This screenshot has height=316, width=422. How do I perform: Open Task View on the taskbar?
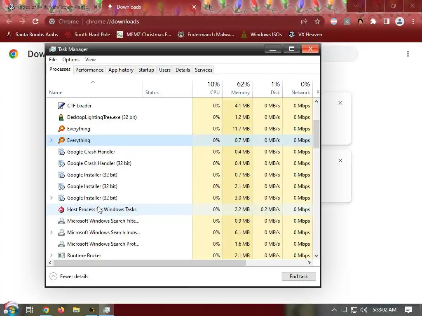tap(30, 310)
